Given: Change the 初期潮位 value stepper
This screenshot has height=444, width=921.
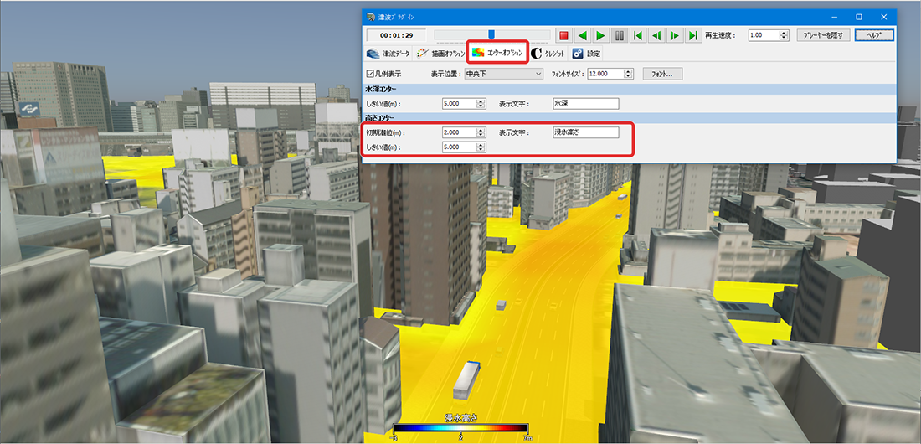Looking at the screenshot, I should click(x=481, y=133).
